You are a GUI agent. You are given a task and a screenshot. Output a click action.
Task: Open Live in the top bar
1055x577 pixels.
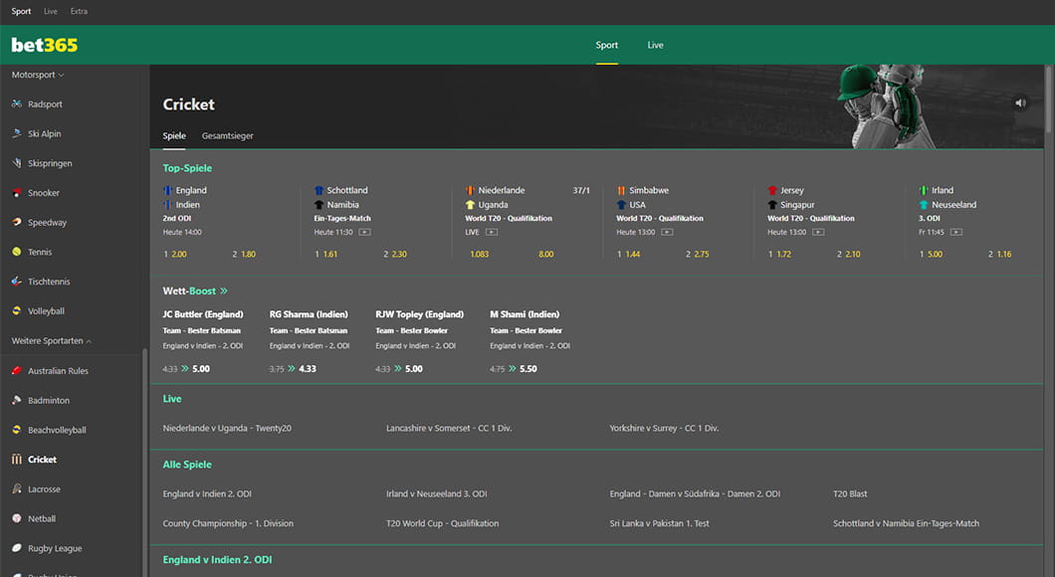[x=51, y=11]
